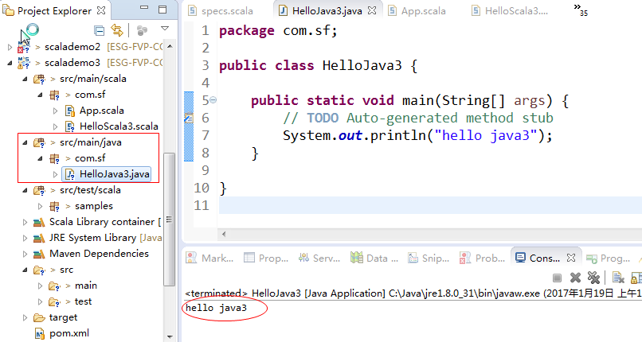642x342 pixels.
Task: Expand the HelloScala3.scala tree node
Action: [55, 126]
